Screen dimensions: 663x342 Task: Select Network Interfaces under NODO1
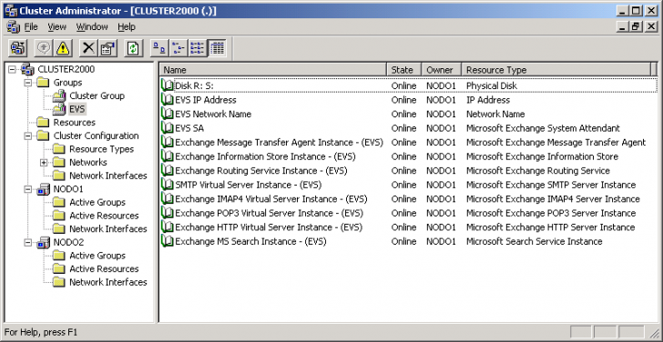point(108,229)
